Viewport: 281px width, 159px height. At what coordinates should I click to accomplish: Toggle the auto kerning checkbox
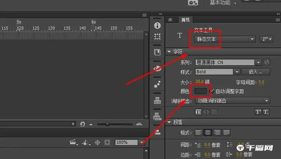(212, 91)
